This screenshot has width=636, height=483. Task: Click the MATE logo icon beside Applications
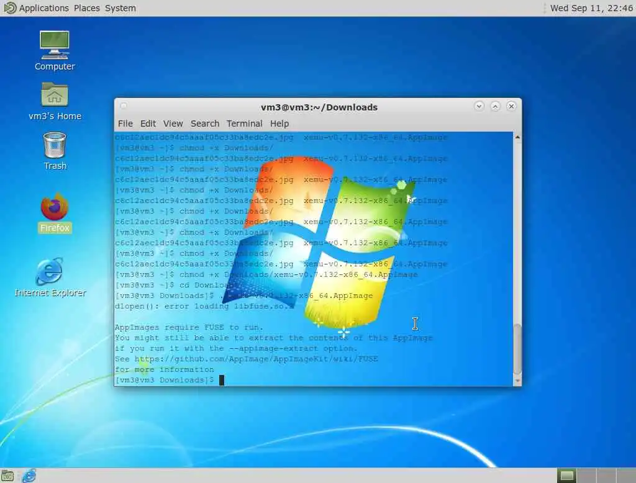(x=9, y=7)
